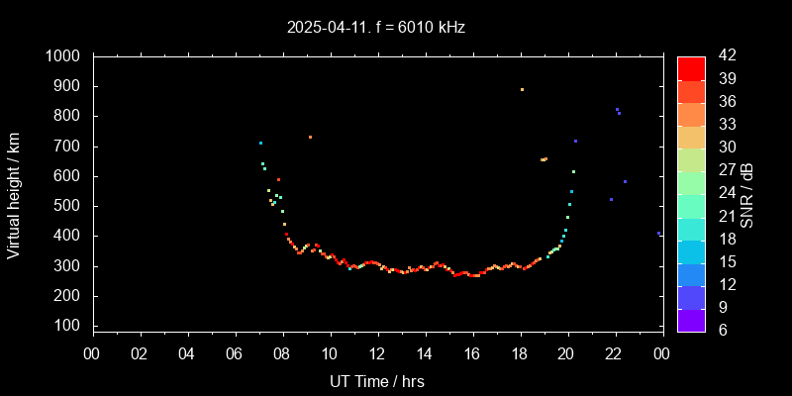792x396 pixels.
Task: Select the orange data point near 09 UT, 730 km
Action: click(x=310, y=138)
